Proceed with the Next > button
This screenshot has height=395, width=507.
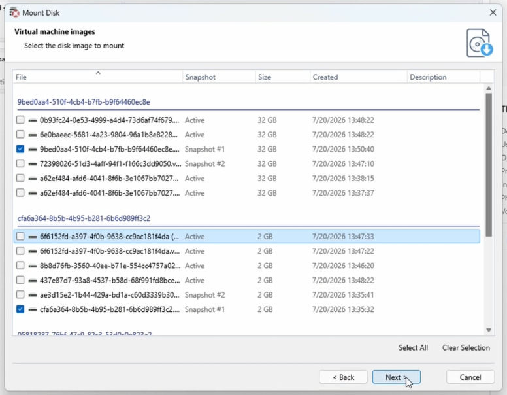tap(396, 377)
